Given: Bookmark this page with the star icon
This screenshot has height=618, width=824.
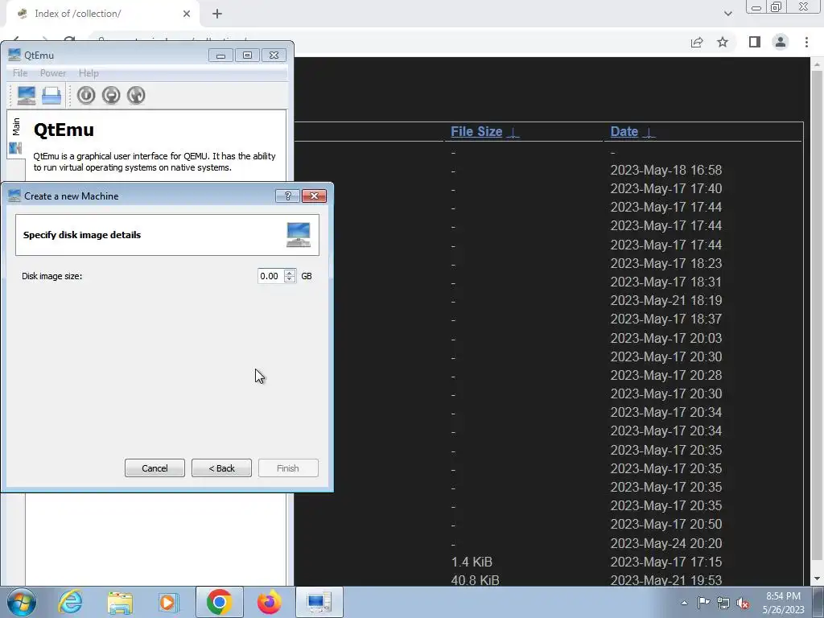Looking at the screenshot, I should tap(723, 42).
